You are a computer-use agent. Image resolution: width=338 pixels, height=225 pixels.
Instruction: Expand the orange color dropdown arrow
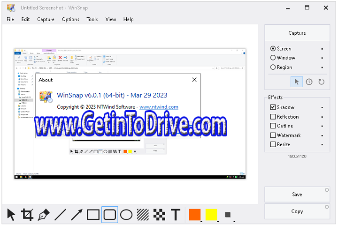click(x=201, y=222)
